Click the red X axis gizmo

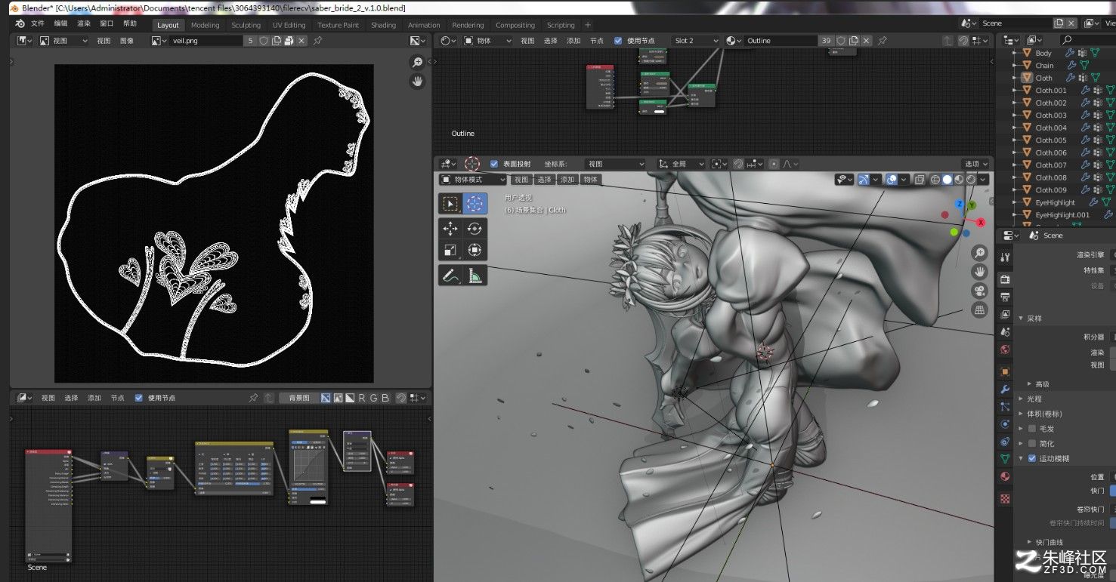tap(981, 223)
